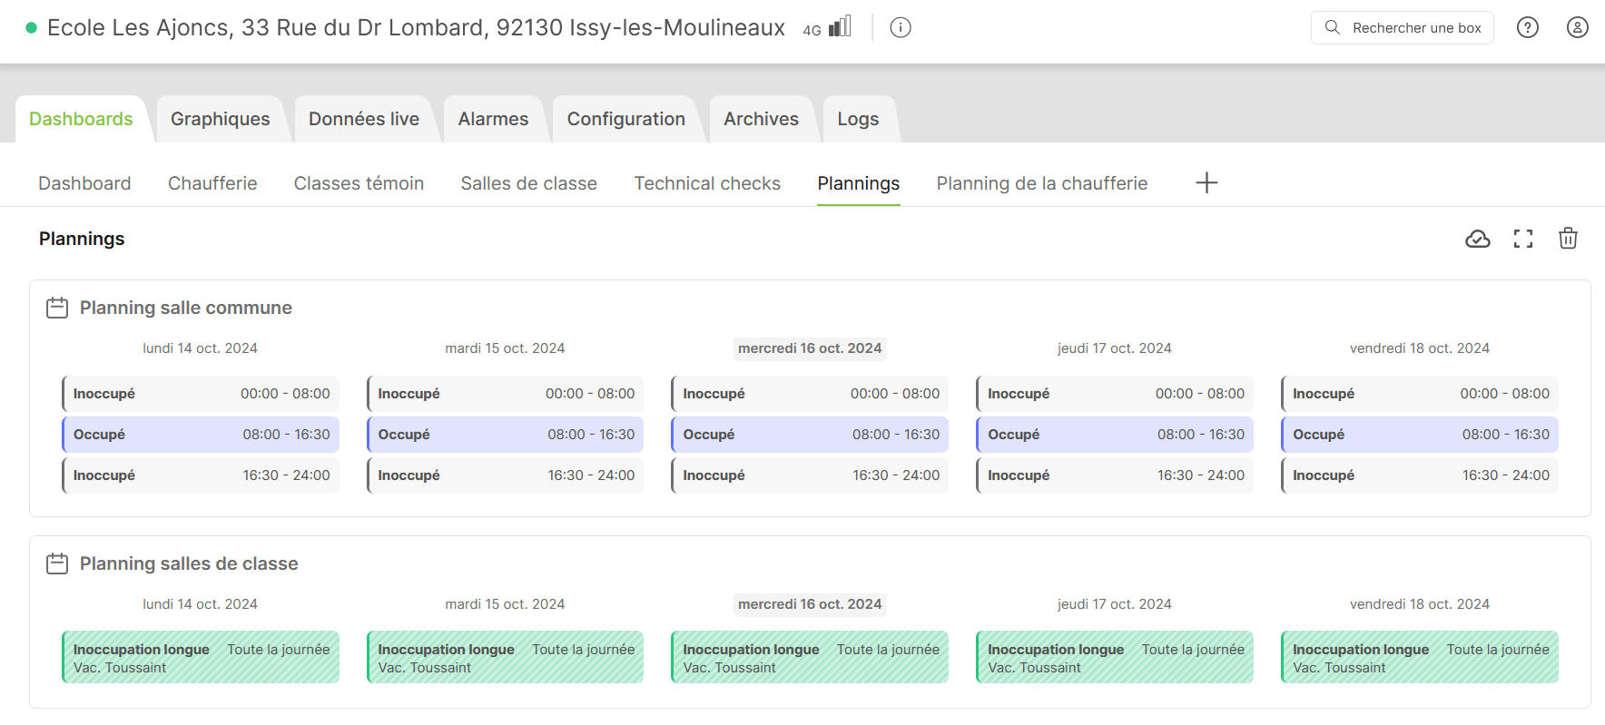This screenshot has height=725, width=1605.
Task: Click the green online status dot
Action: click(x=32, y=28)
